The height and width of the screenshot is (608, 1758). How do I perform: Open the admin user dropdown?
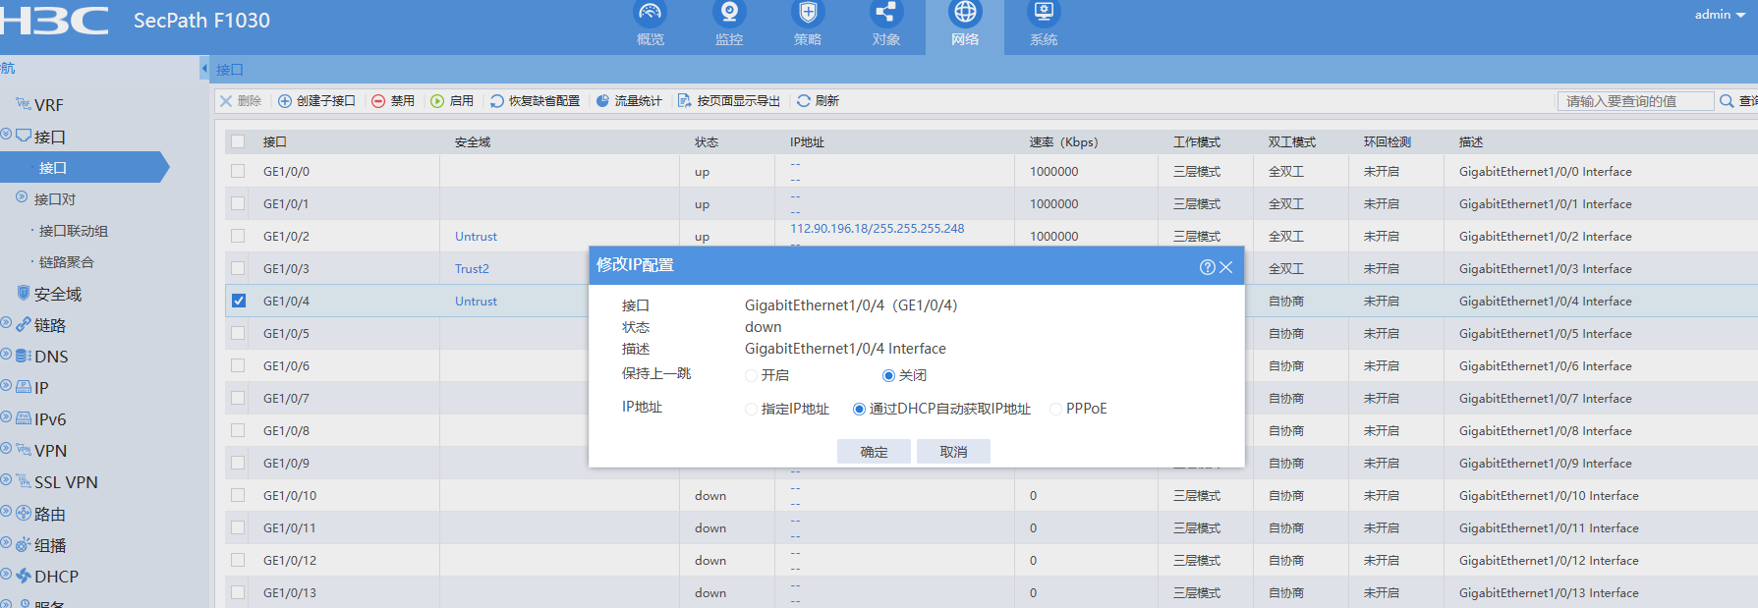click(x=1720, y=15)
